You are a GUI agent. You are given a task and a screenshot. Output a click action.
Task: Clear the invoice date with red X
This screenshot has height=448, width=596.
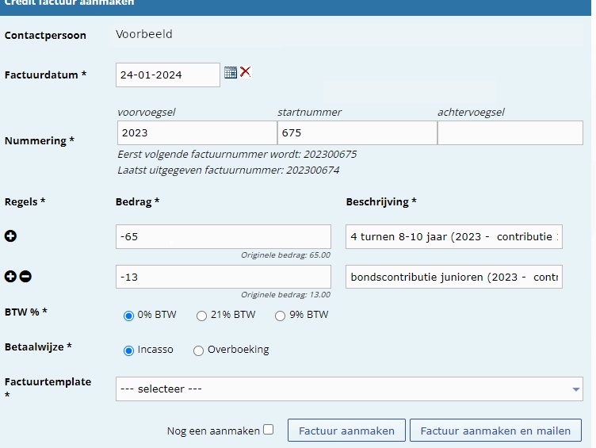click(x=246, y=72)
